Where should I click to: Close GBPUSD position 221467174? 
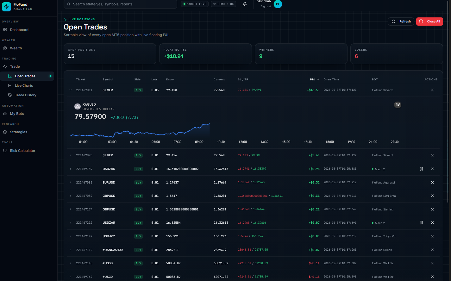(x=432, y=209)
